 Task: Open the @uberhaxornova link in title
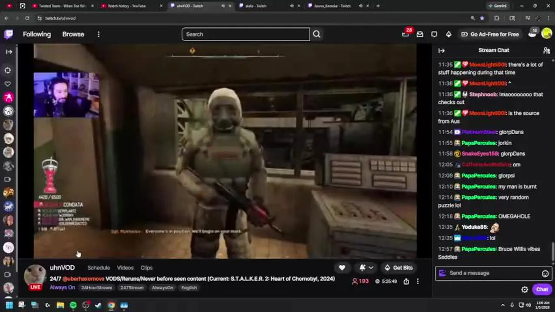pyautogui.click(x=83, y=279)
